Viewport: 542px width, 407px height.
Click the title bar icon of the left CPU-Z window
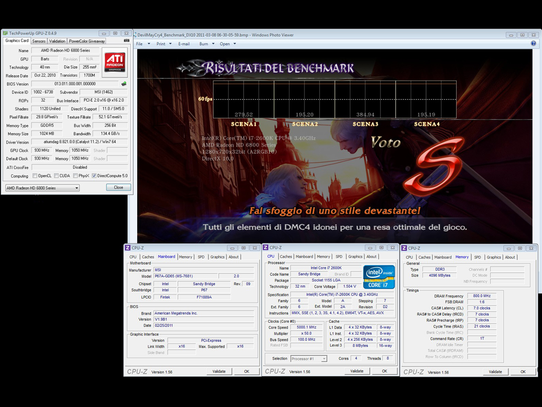tap(128, 248)
